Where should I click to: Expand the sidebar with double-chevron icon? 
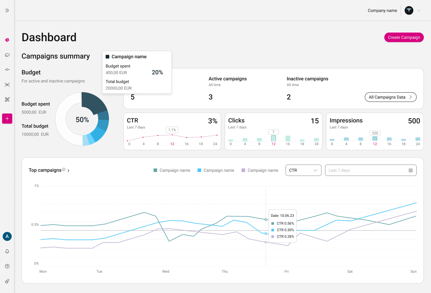click(7, 10)
